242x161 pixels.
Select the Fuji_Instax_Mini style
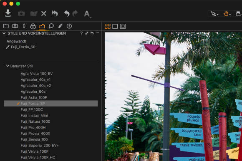pos(34,116)
